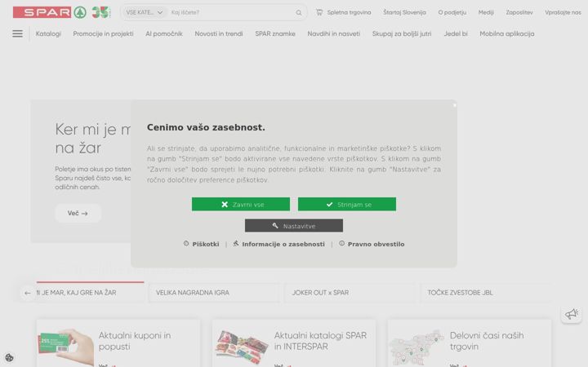Open the hamburger menu icon
This screenshot has height=367, width=588.
(x=17, y=33)
